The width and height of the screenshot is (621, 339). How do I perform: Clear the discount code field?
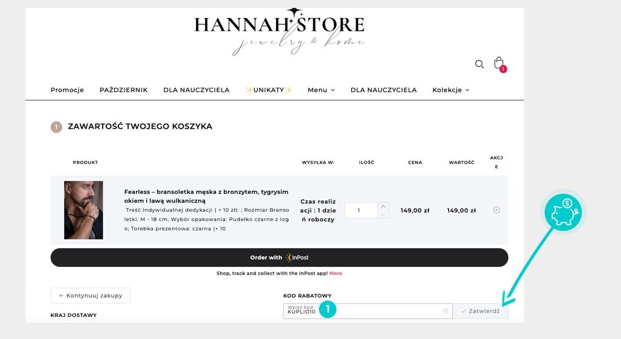pos(445,311)
